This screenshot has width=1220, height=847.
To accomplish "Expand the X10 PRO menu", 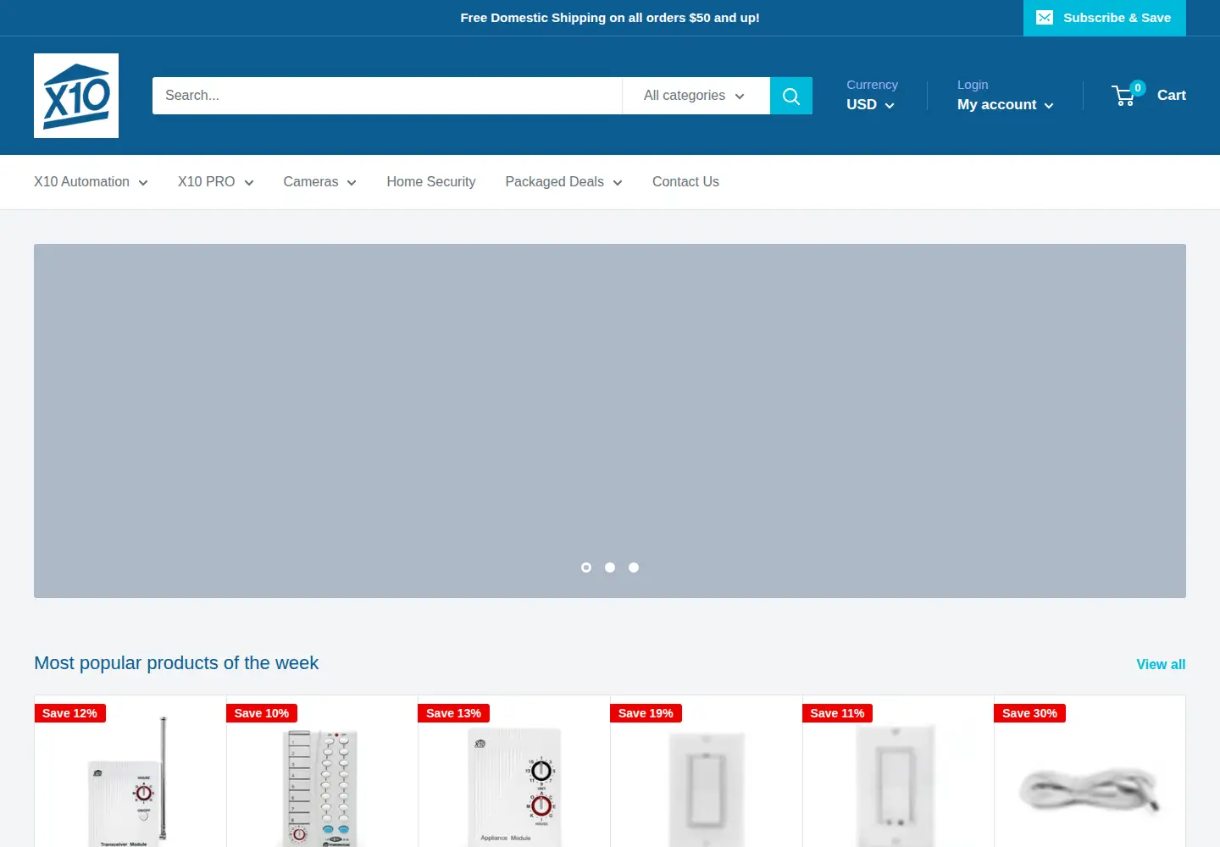I will coord(215,182).
